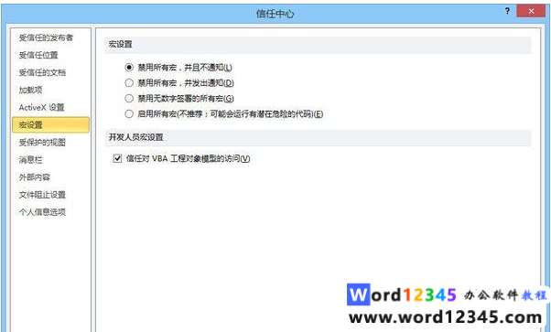Click the 开发人员宏设置 section heading
Viewport: 551px width, 332px height.
pos(136,137)
